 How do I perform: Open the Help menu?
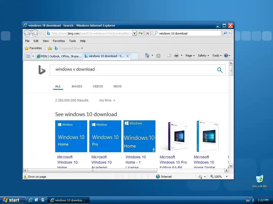83,41
